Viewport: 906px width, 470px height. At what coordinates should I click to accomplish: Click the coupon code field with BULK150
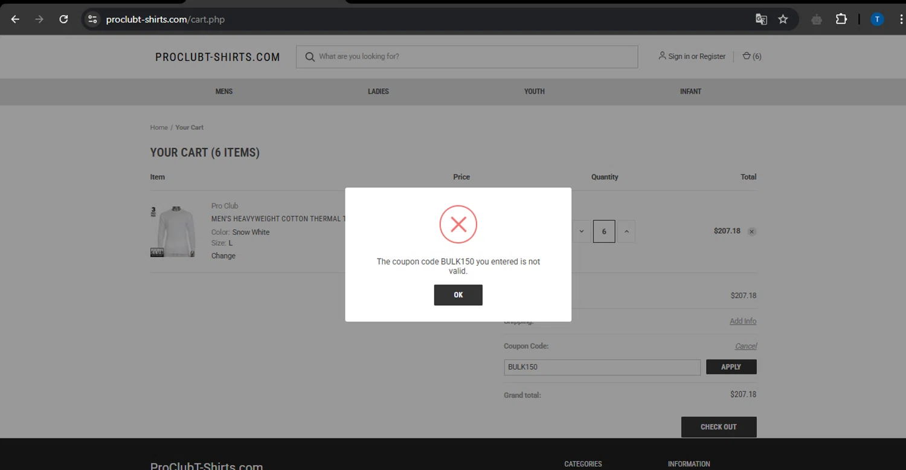pyautogui.click(x=602, y=367)
